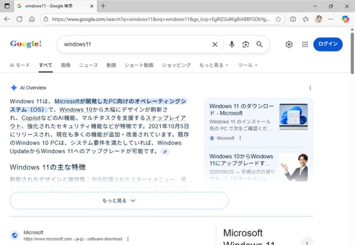Add this page to favorites star

[278, 19]
